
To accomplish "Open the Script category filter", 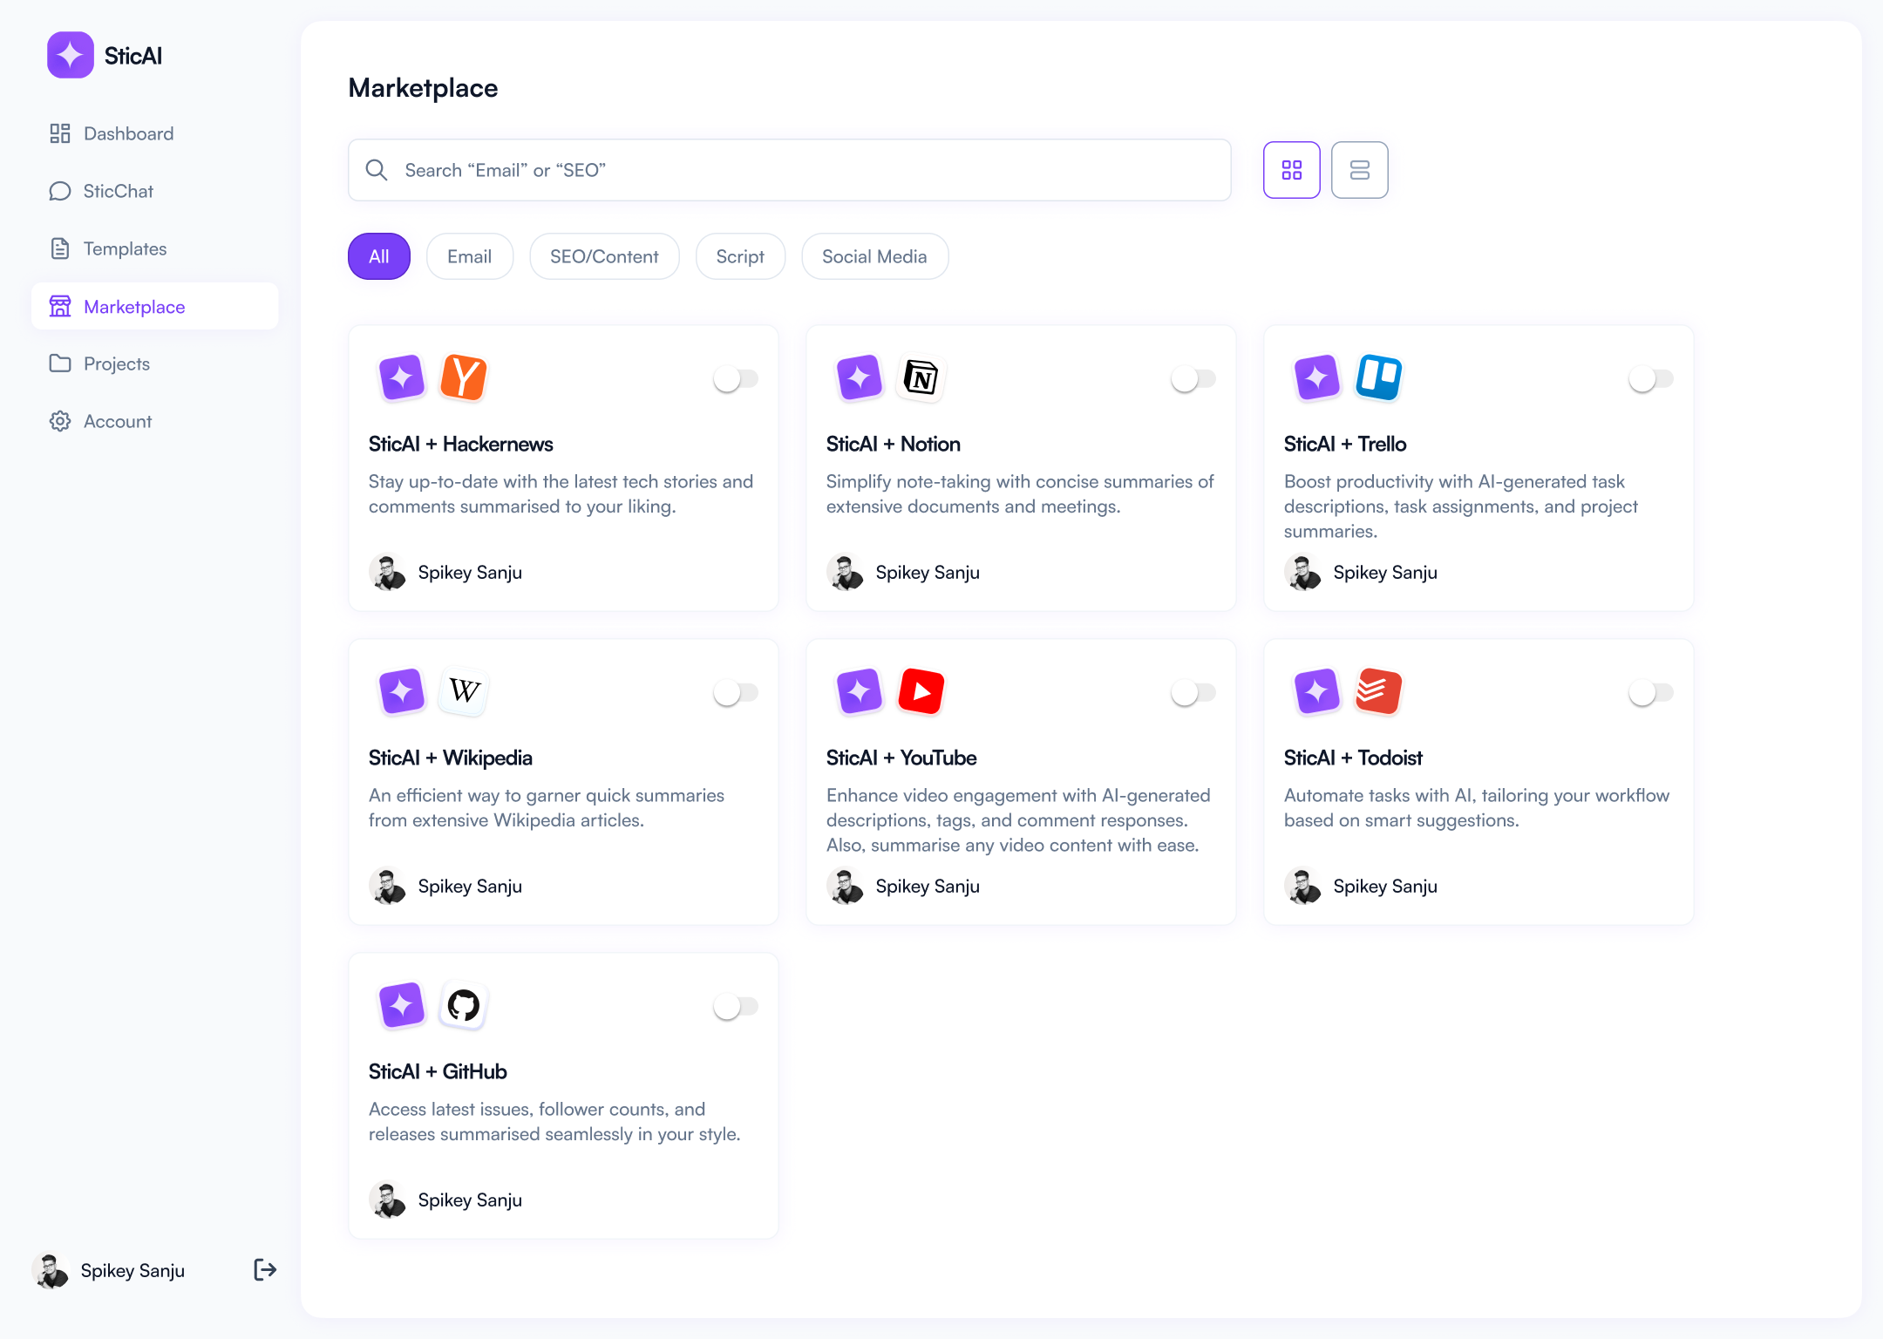I will click(740, 256).
